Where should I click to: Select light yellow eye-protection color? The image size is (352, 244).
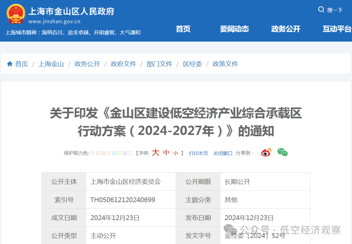(93, 153)
